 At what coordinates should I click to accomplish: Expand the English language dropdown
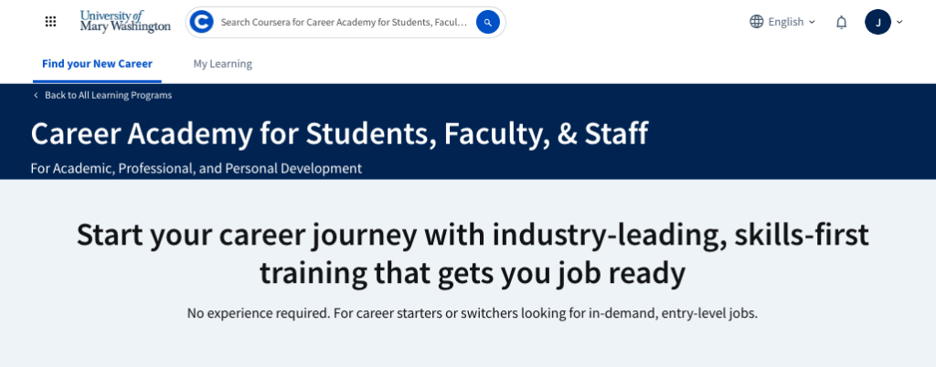coord(785,22)
